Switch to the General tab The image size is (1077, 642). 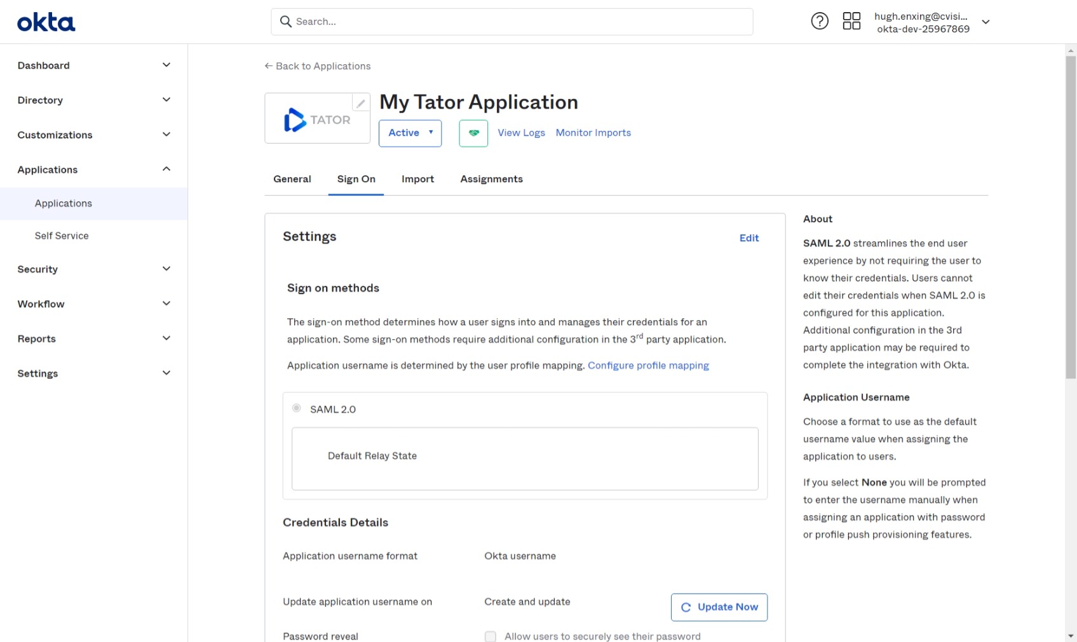292,179
